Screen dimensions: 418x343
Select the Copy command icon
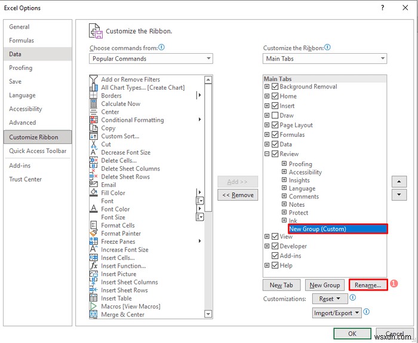(93, 128)
